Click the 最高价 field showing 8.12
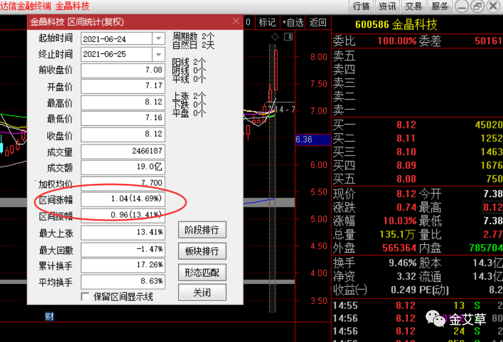The image size is (503, 342). pos(123,102)
